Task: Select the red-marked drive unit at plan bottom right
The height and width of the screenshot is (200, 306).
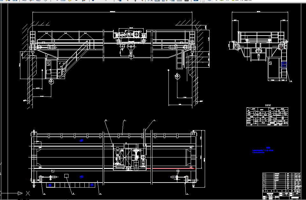Action: [180, 177]
